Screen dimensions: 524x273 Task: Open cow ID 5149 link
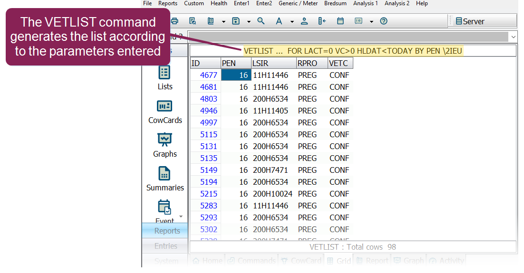[x=209, y=170]
